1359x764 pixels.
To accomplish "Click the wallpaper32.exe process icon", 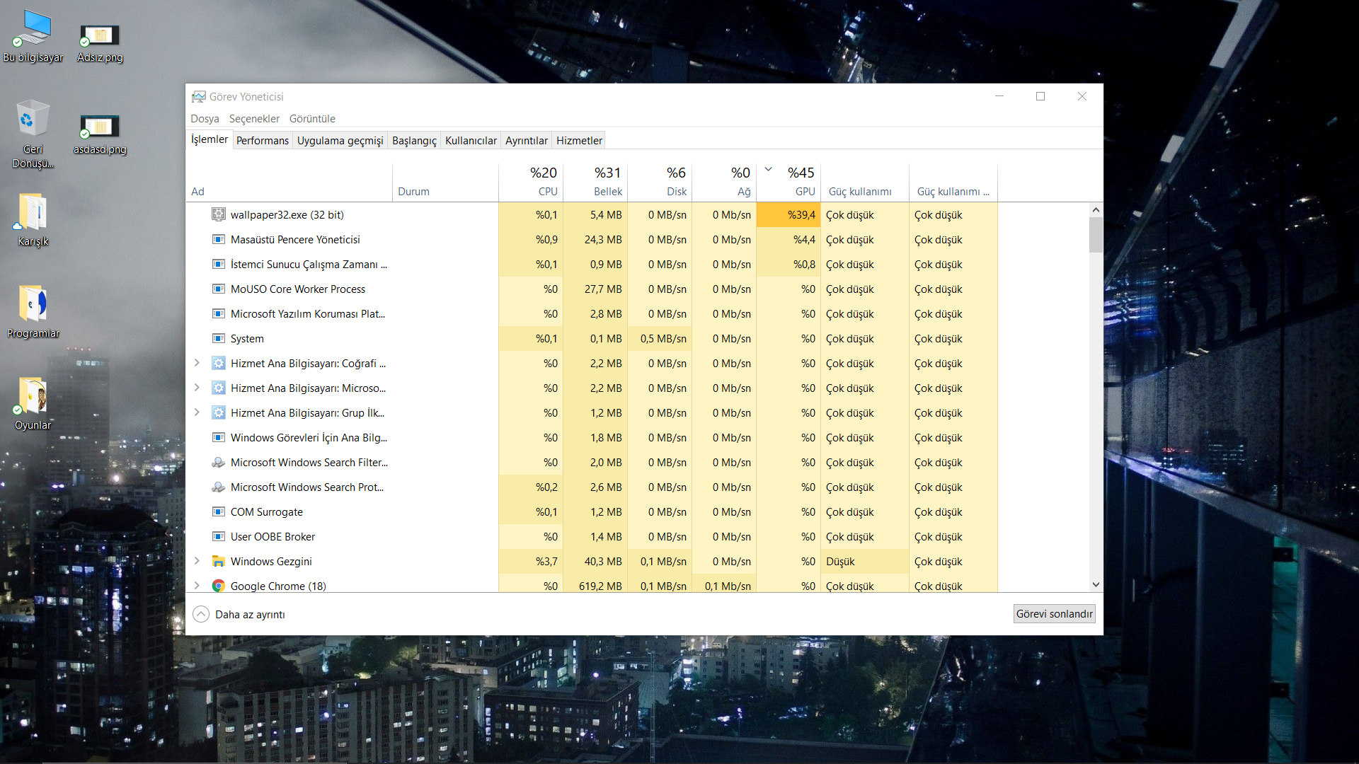I will [219, 214].
